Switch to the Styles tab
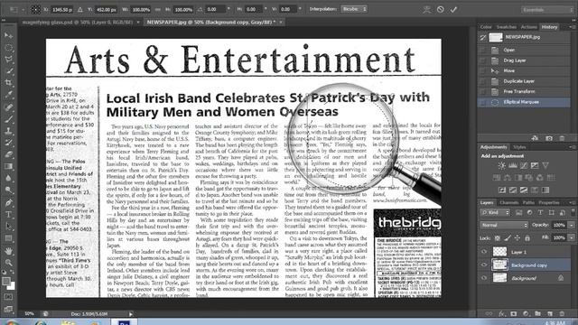This screenshot has width=578, height=325. [519, 147]
